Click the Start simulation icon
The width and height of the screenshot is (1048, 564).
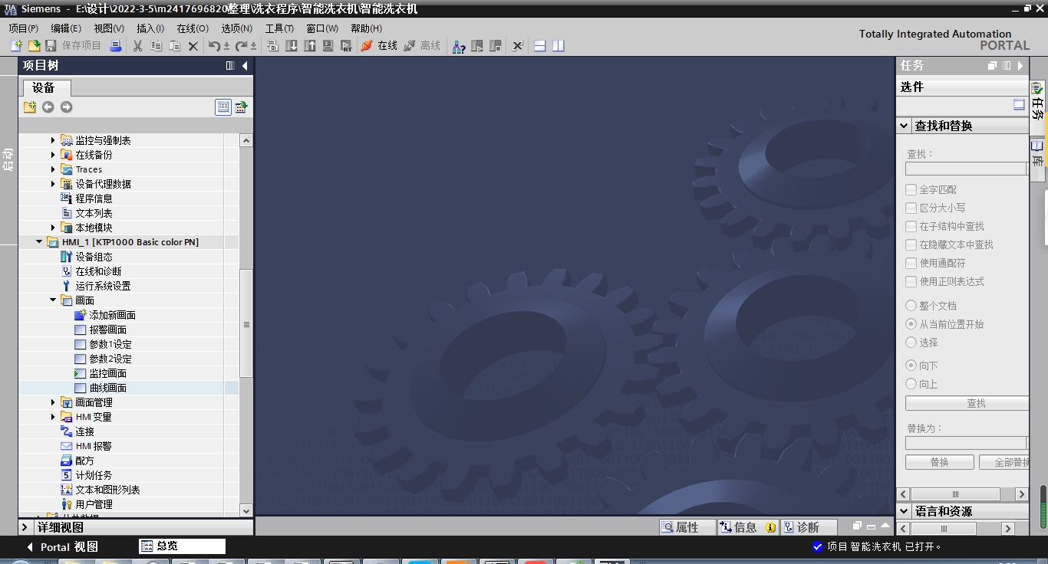pos(328,46)
